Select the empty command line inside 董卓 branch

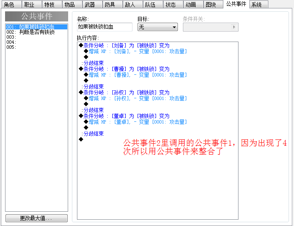pyautogui.click(x=86, y=128)
